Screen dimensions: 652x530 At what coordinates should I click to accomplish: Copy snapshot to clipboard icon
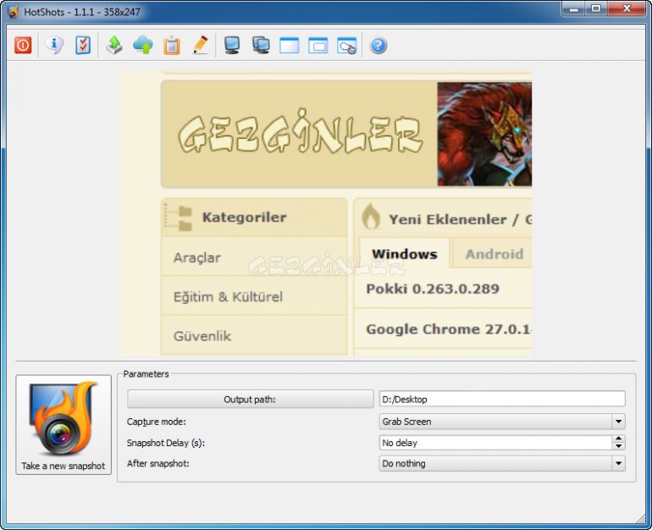pos(172,46)
